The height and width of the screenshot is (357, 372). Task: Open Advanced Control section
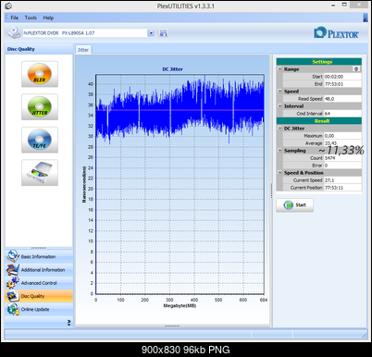pyautogui.click(x=39, y=283)
